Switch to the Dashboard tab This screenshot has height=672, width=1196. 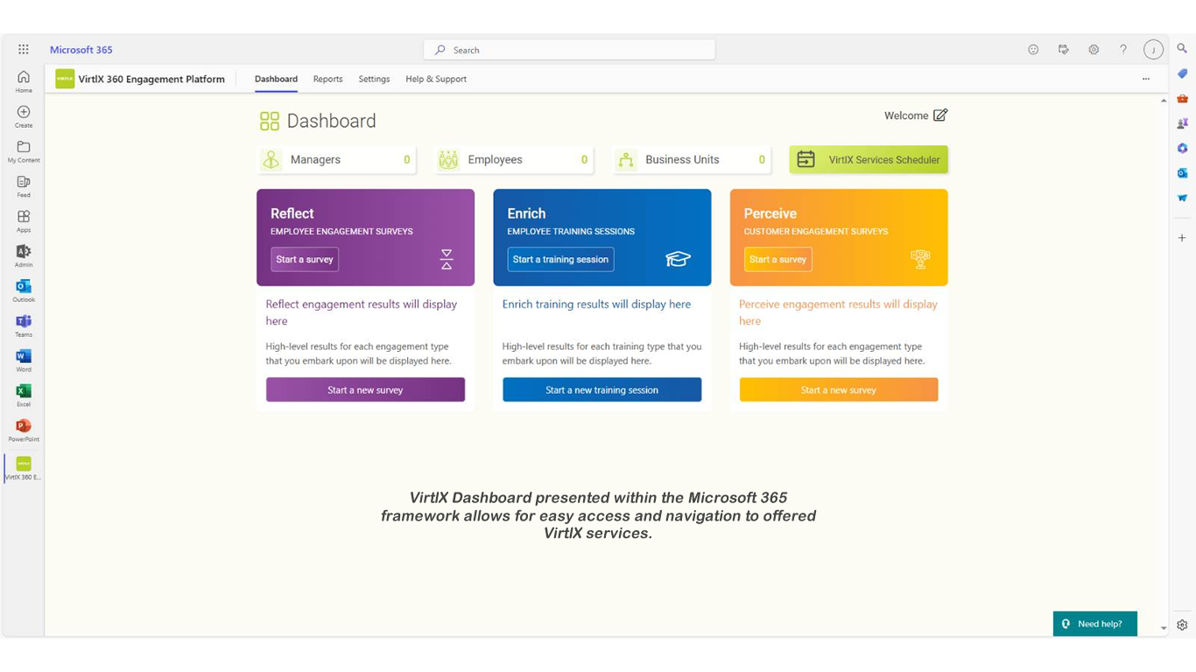(276, 79)
